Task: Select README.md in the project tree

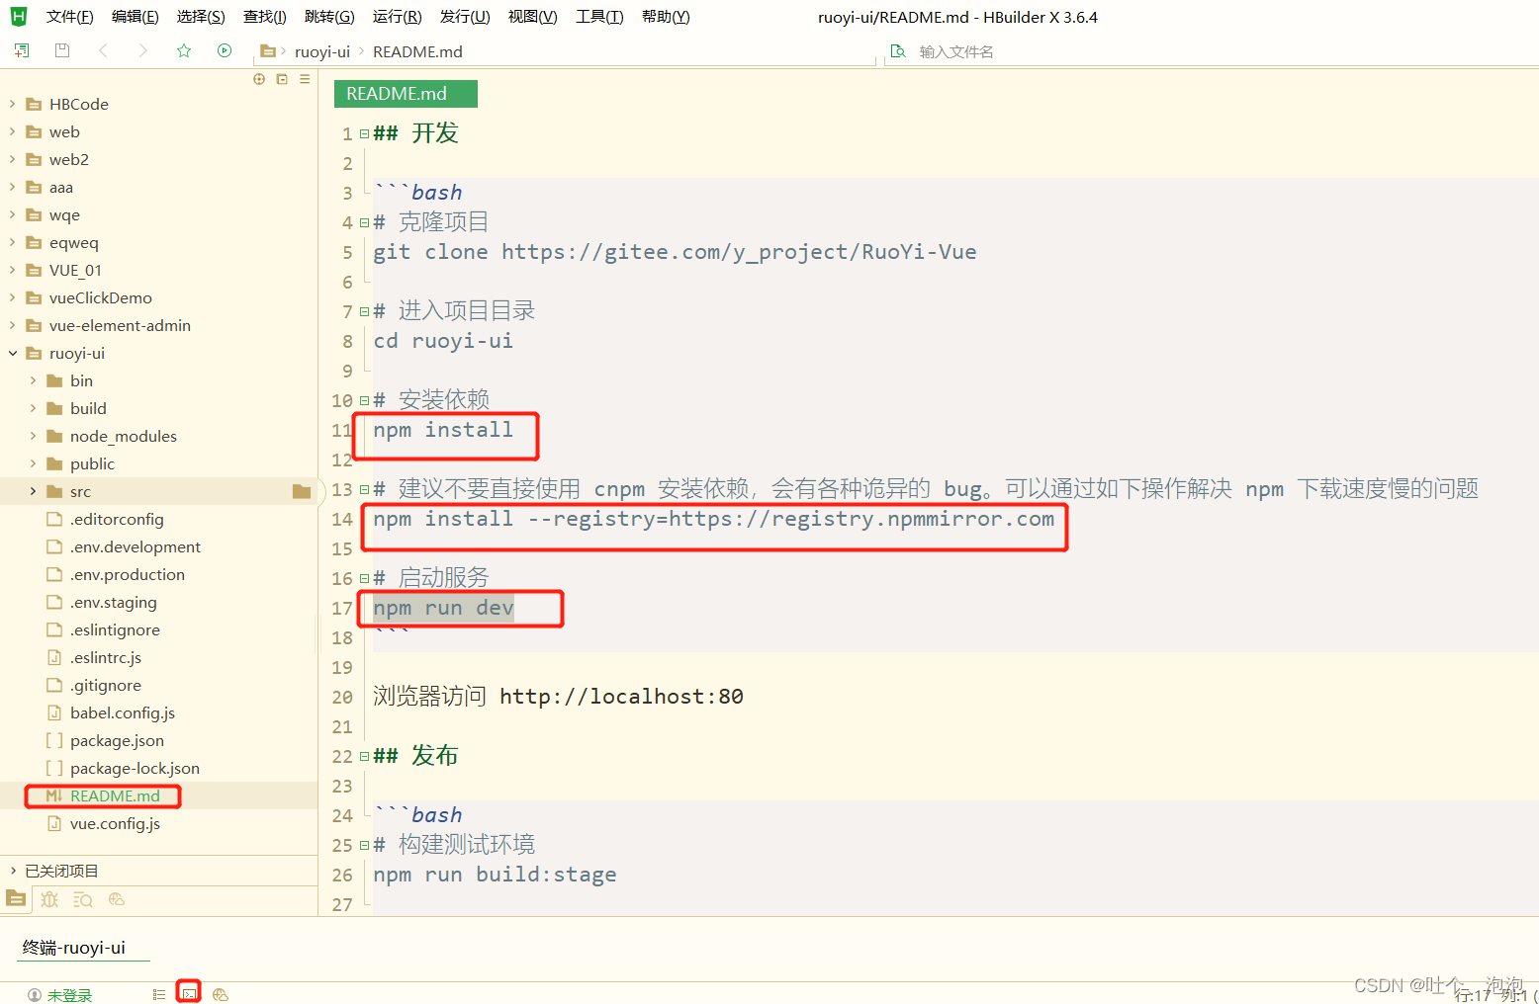Action: pyautogui.click(x=115, y=795)
